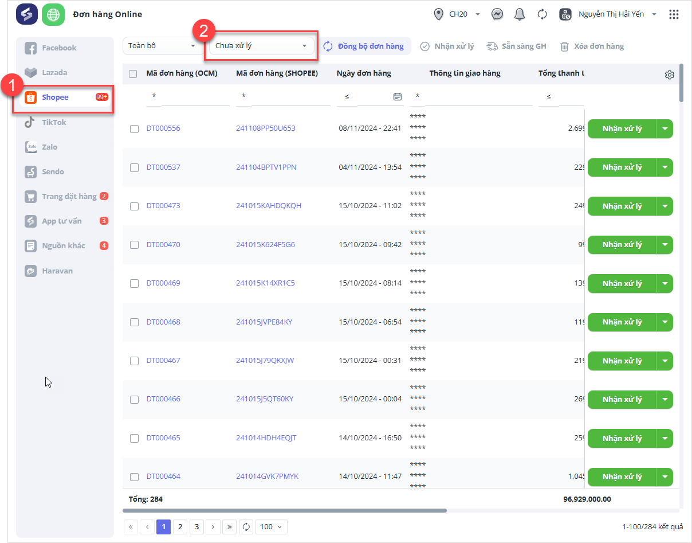Image resolution: width=692 pixels, height=543 pixels.
Task: Click Sẵn sàng GH toolbar button
Action: pyautogui.click(x=517, y=46)
